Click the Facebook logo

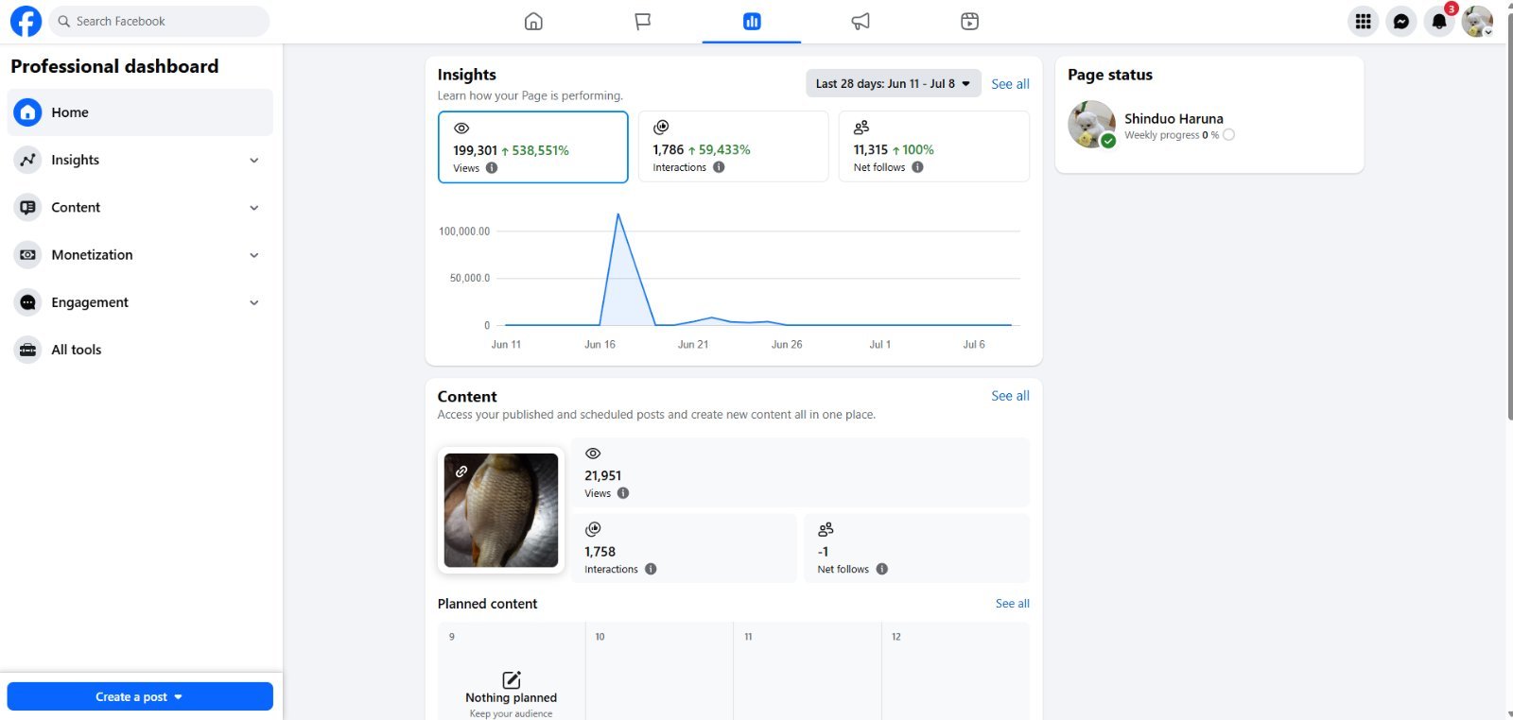pyautogui.click(x=26, y=21)
